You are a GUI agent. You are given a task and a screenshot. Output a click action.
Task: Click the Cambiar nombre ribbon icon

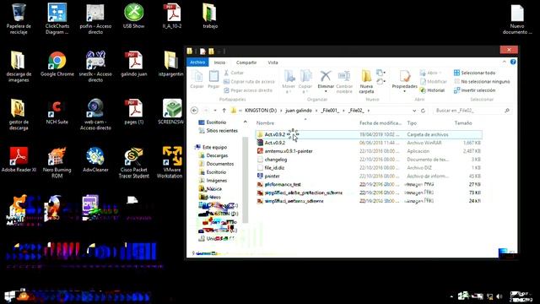pyautogui.click(x=344, y=82)
